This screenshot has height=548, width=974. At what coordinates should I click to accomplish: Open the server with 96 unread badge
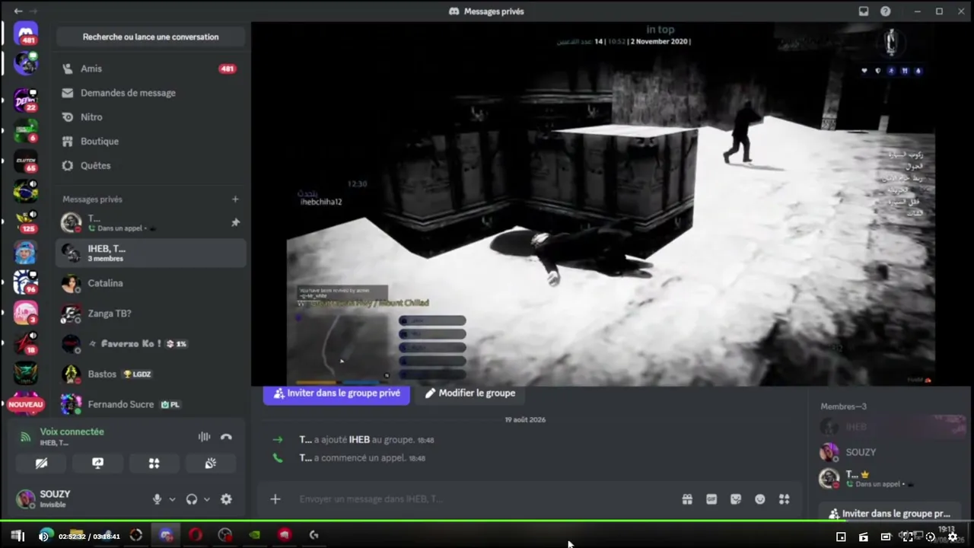pyautogui.click(x=26, y=282)
